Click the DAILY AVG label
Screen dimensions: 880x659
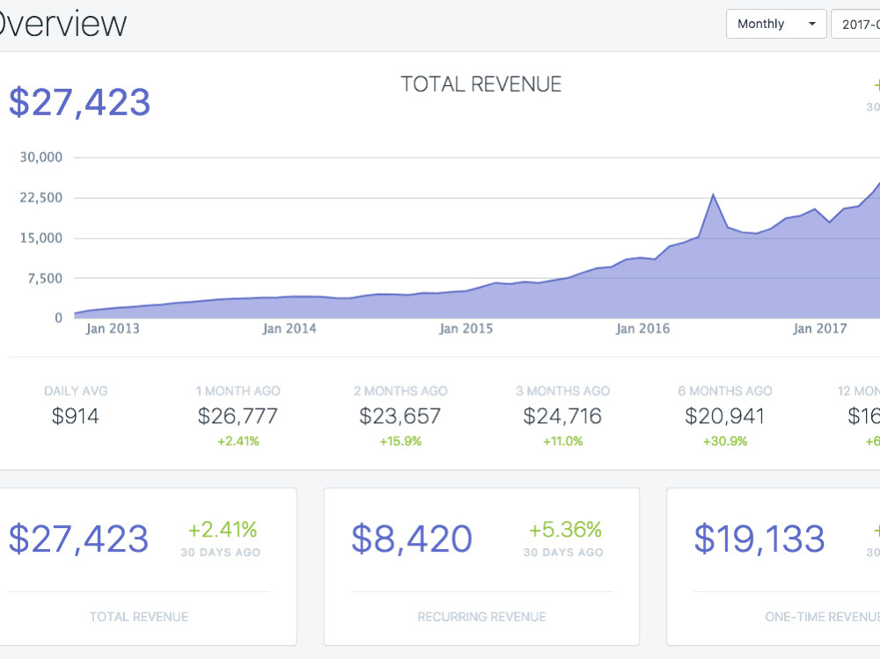(x=76, y=392)
